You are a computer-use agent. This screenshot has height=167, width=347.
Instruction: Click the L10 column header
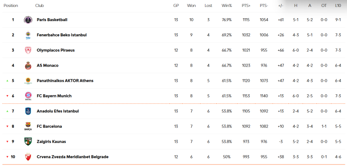point(338,6)
